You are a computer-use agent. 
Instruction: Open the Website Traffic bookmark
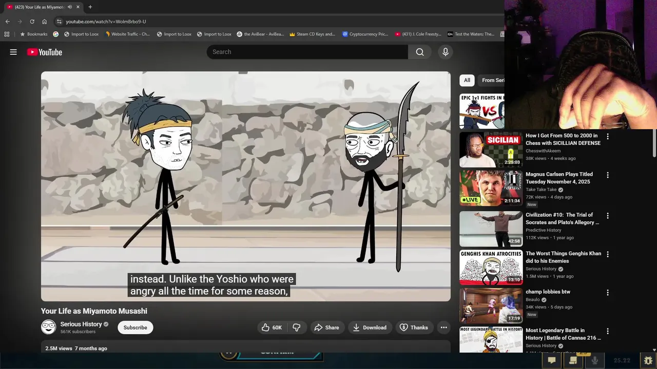(127, 34)
